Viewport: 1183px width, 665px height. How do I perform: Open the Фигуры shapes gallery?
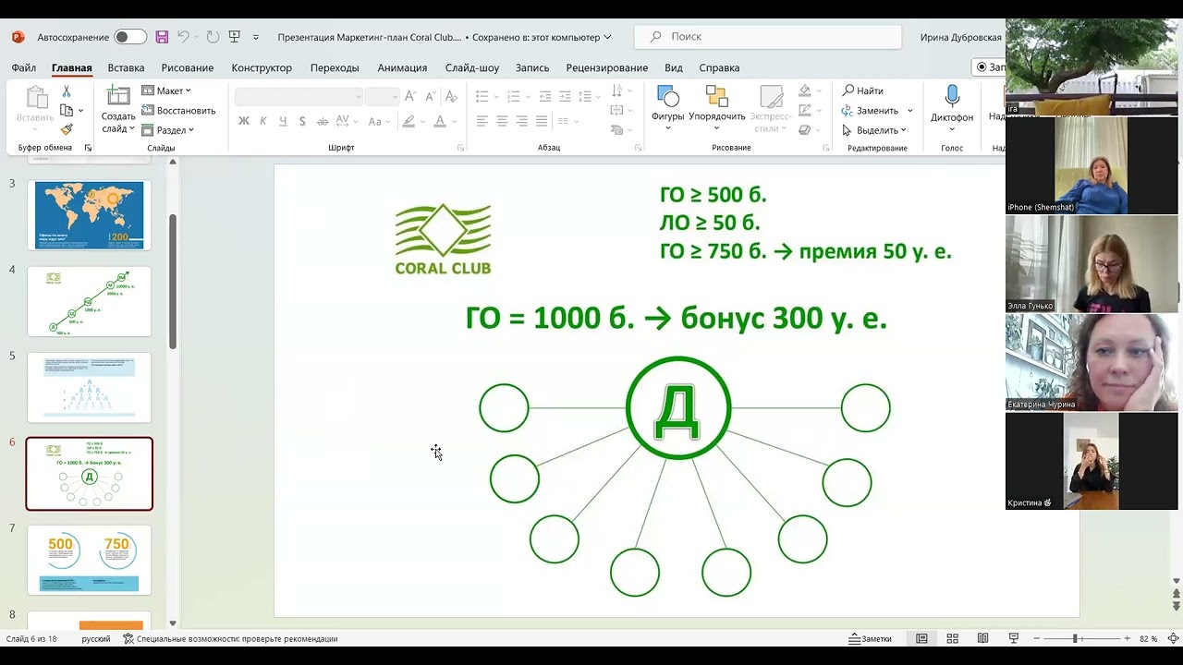tap(667, 107)
